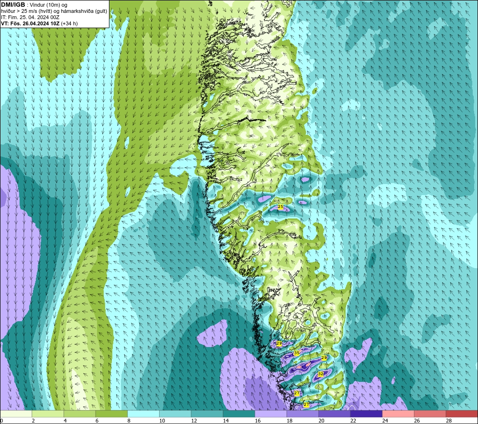Click the 'hviður > 25 m/s (hvítt)' line
478x424 pixels.
click(x=26, y=11)
